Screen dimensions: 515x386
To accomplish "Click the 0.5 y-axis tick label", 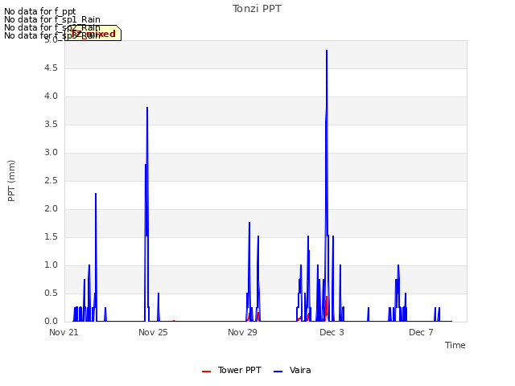I will point(51,293).
